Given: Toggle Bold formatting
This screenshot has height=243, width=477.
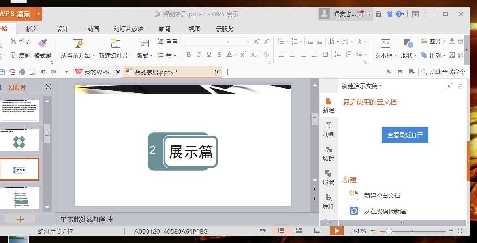Looking at the screenshot, I should click(189, 55).
